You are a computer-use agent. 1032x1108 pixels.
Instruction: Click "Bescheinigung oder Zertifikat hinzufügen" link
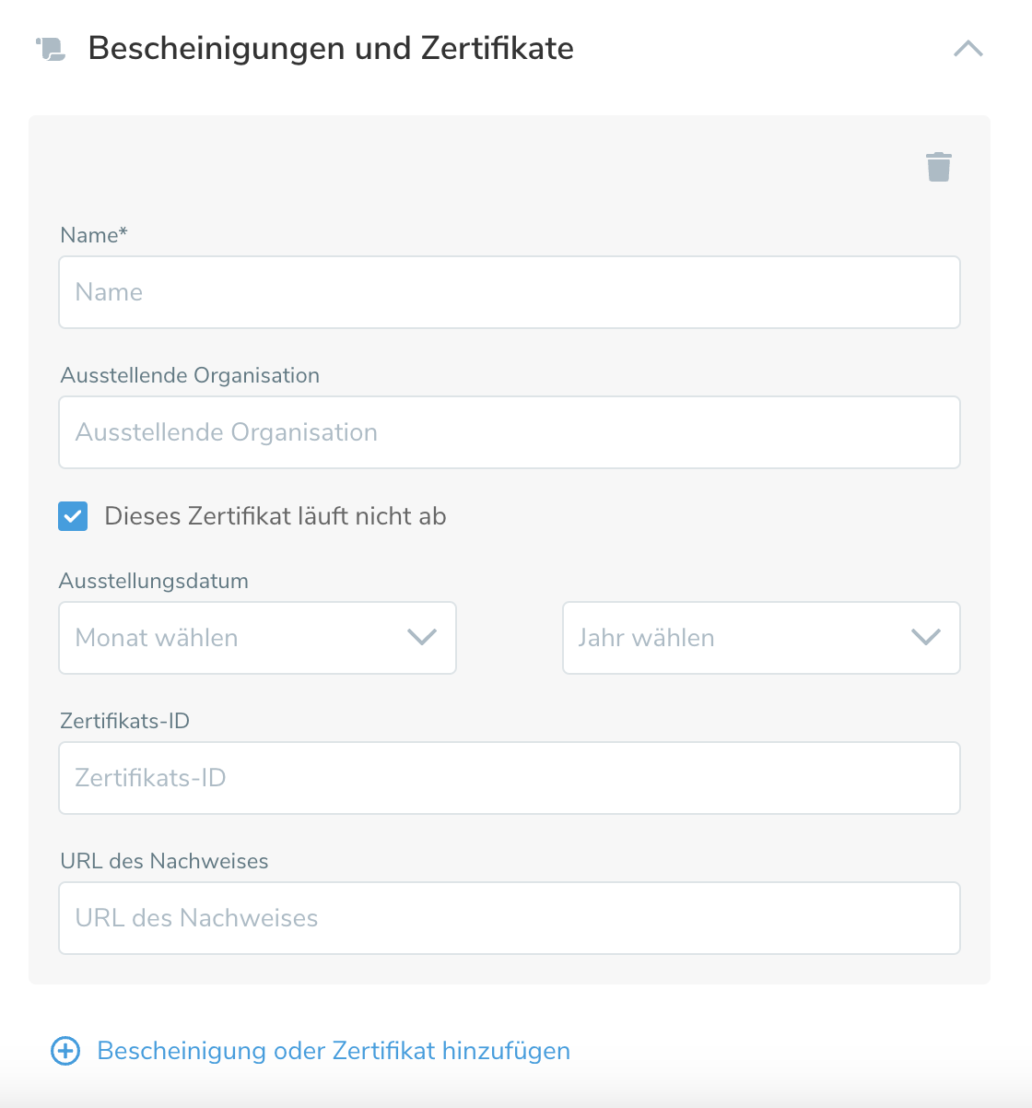click(334, 1051)
